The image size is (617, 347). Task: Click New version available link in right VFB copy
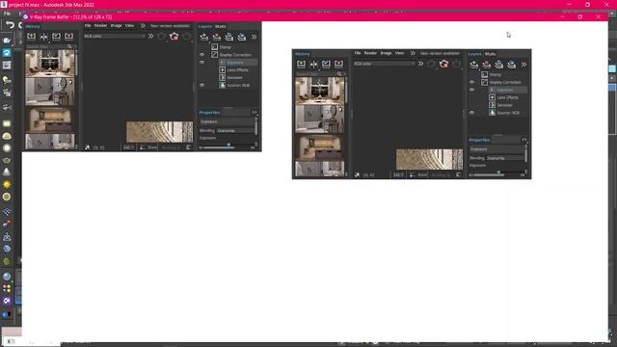440,53
